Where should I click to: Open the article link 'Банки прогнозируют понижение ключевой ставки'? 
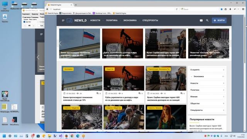78,99
